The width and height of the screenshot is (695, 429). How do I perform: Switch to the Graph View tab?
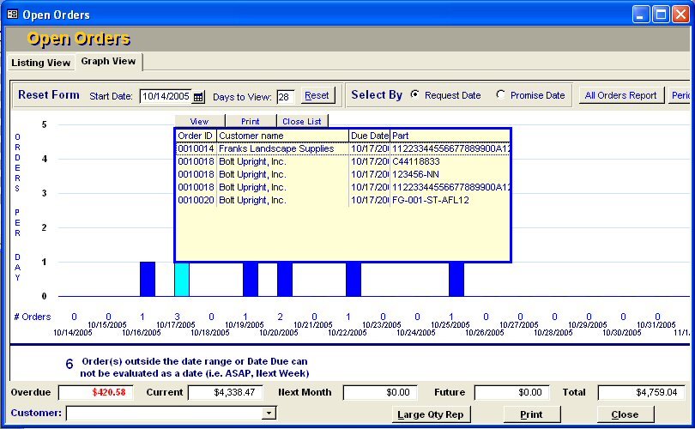[108, 62]
